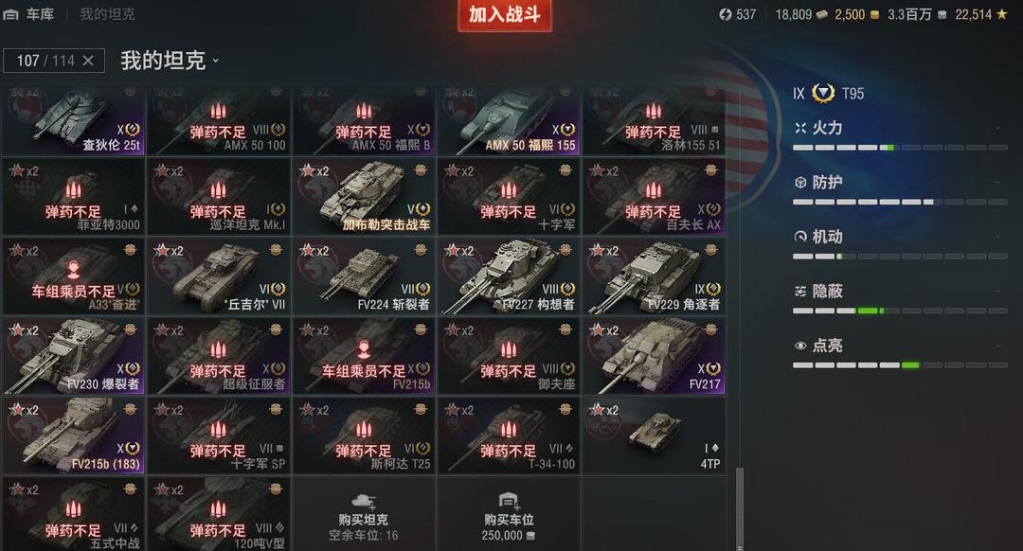Click the silver credits icon beside 3.3百万

tap(942, 15)
